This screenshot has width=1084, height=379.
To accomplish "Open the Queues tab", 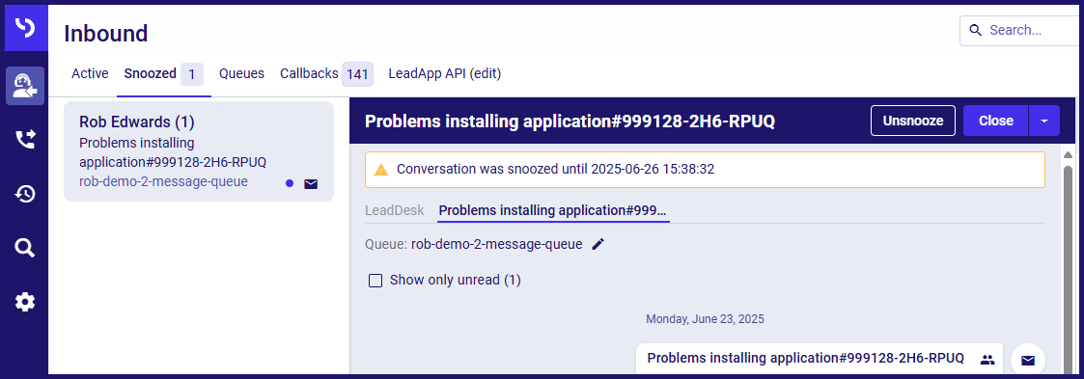I will tap(242, 73).
